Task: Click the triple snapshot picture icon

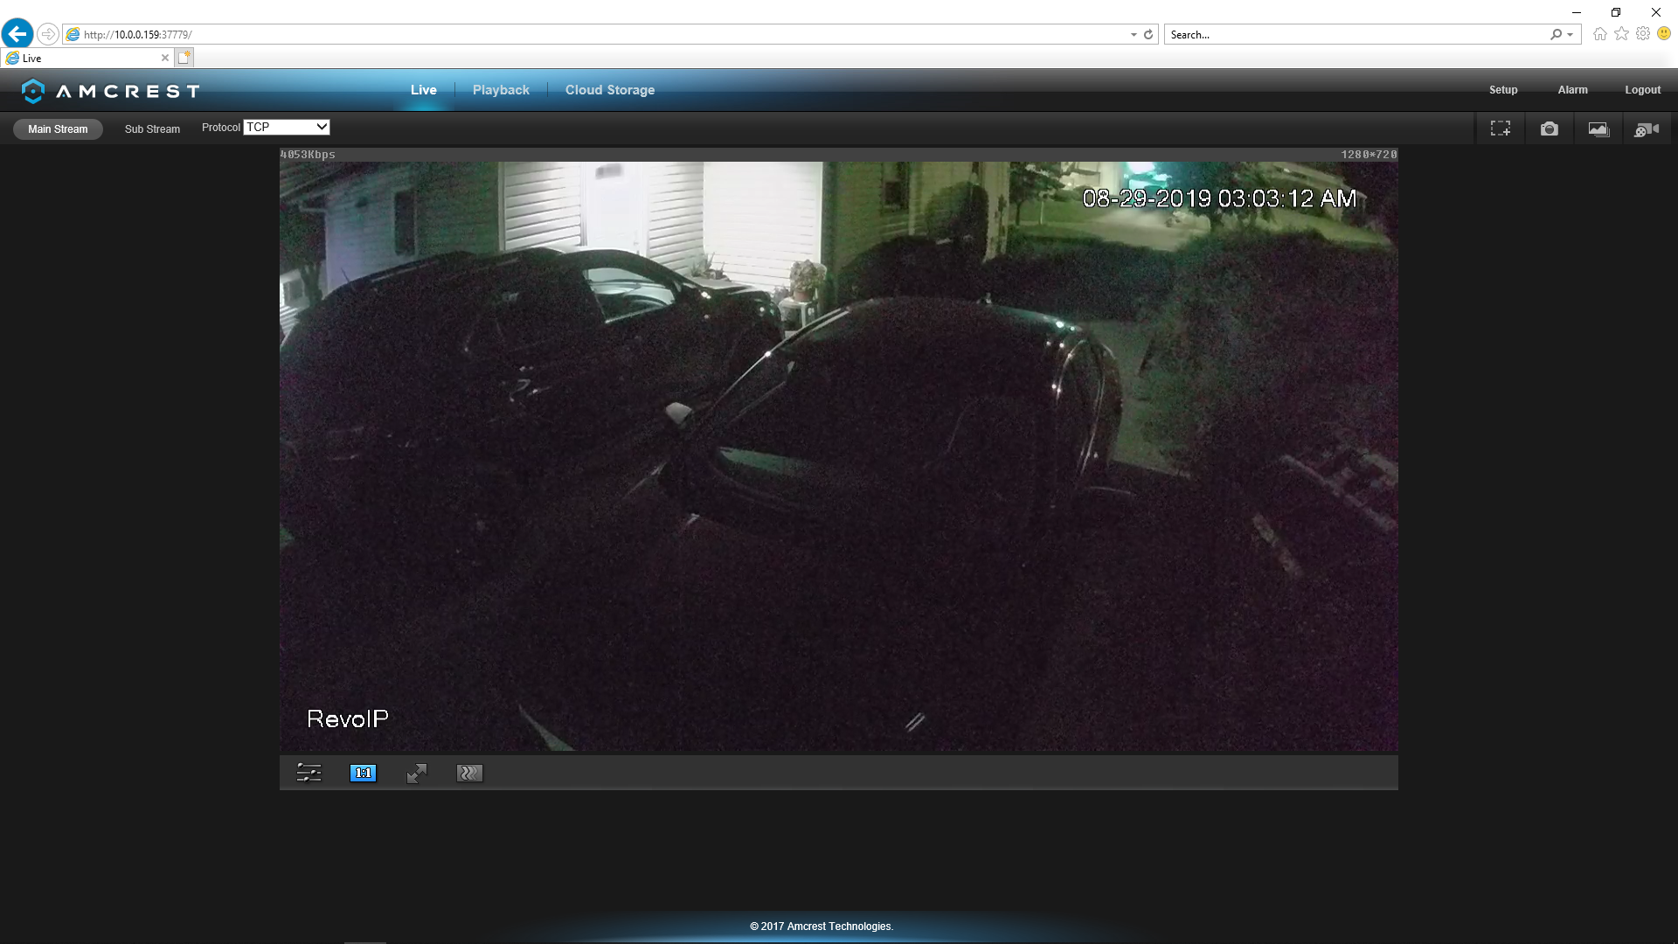Action: pos(1598,128)
